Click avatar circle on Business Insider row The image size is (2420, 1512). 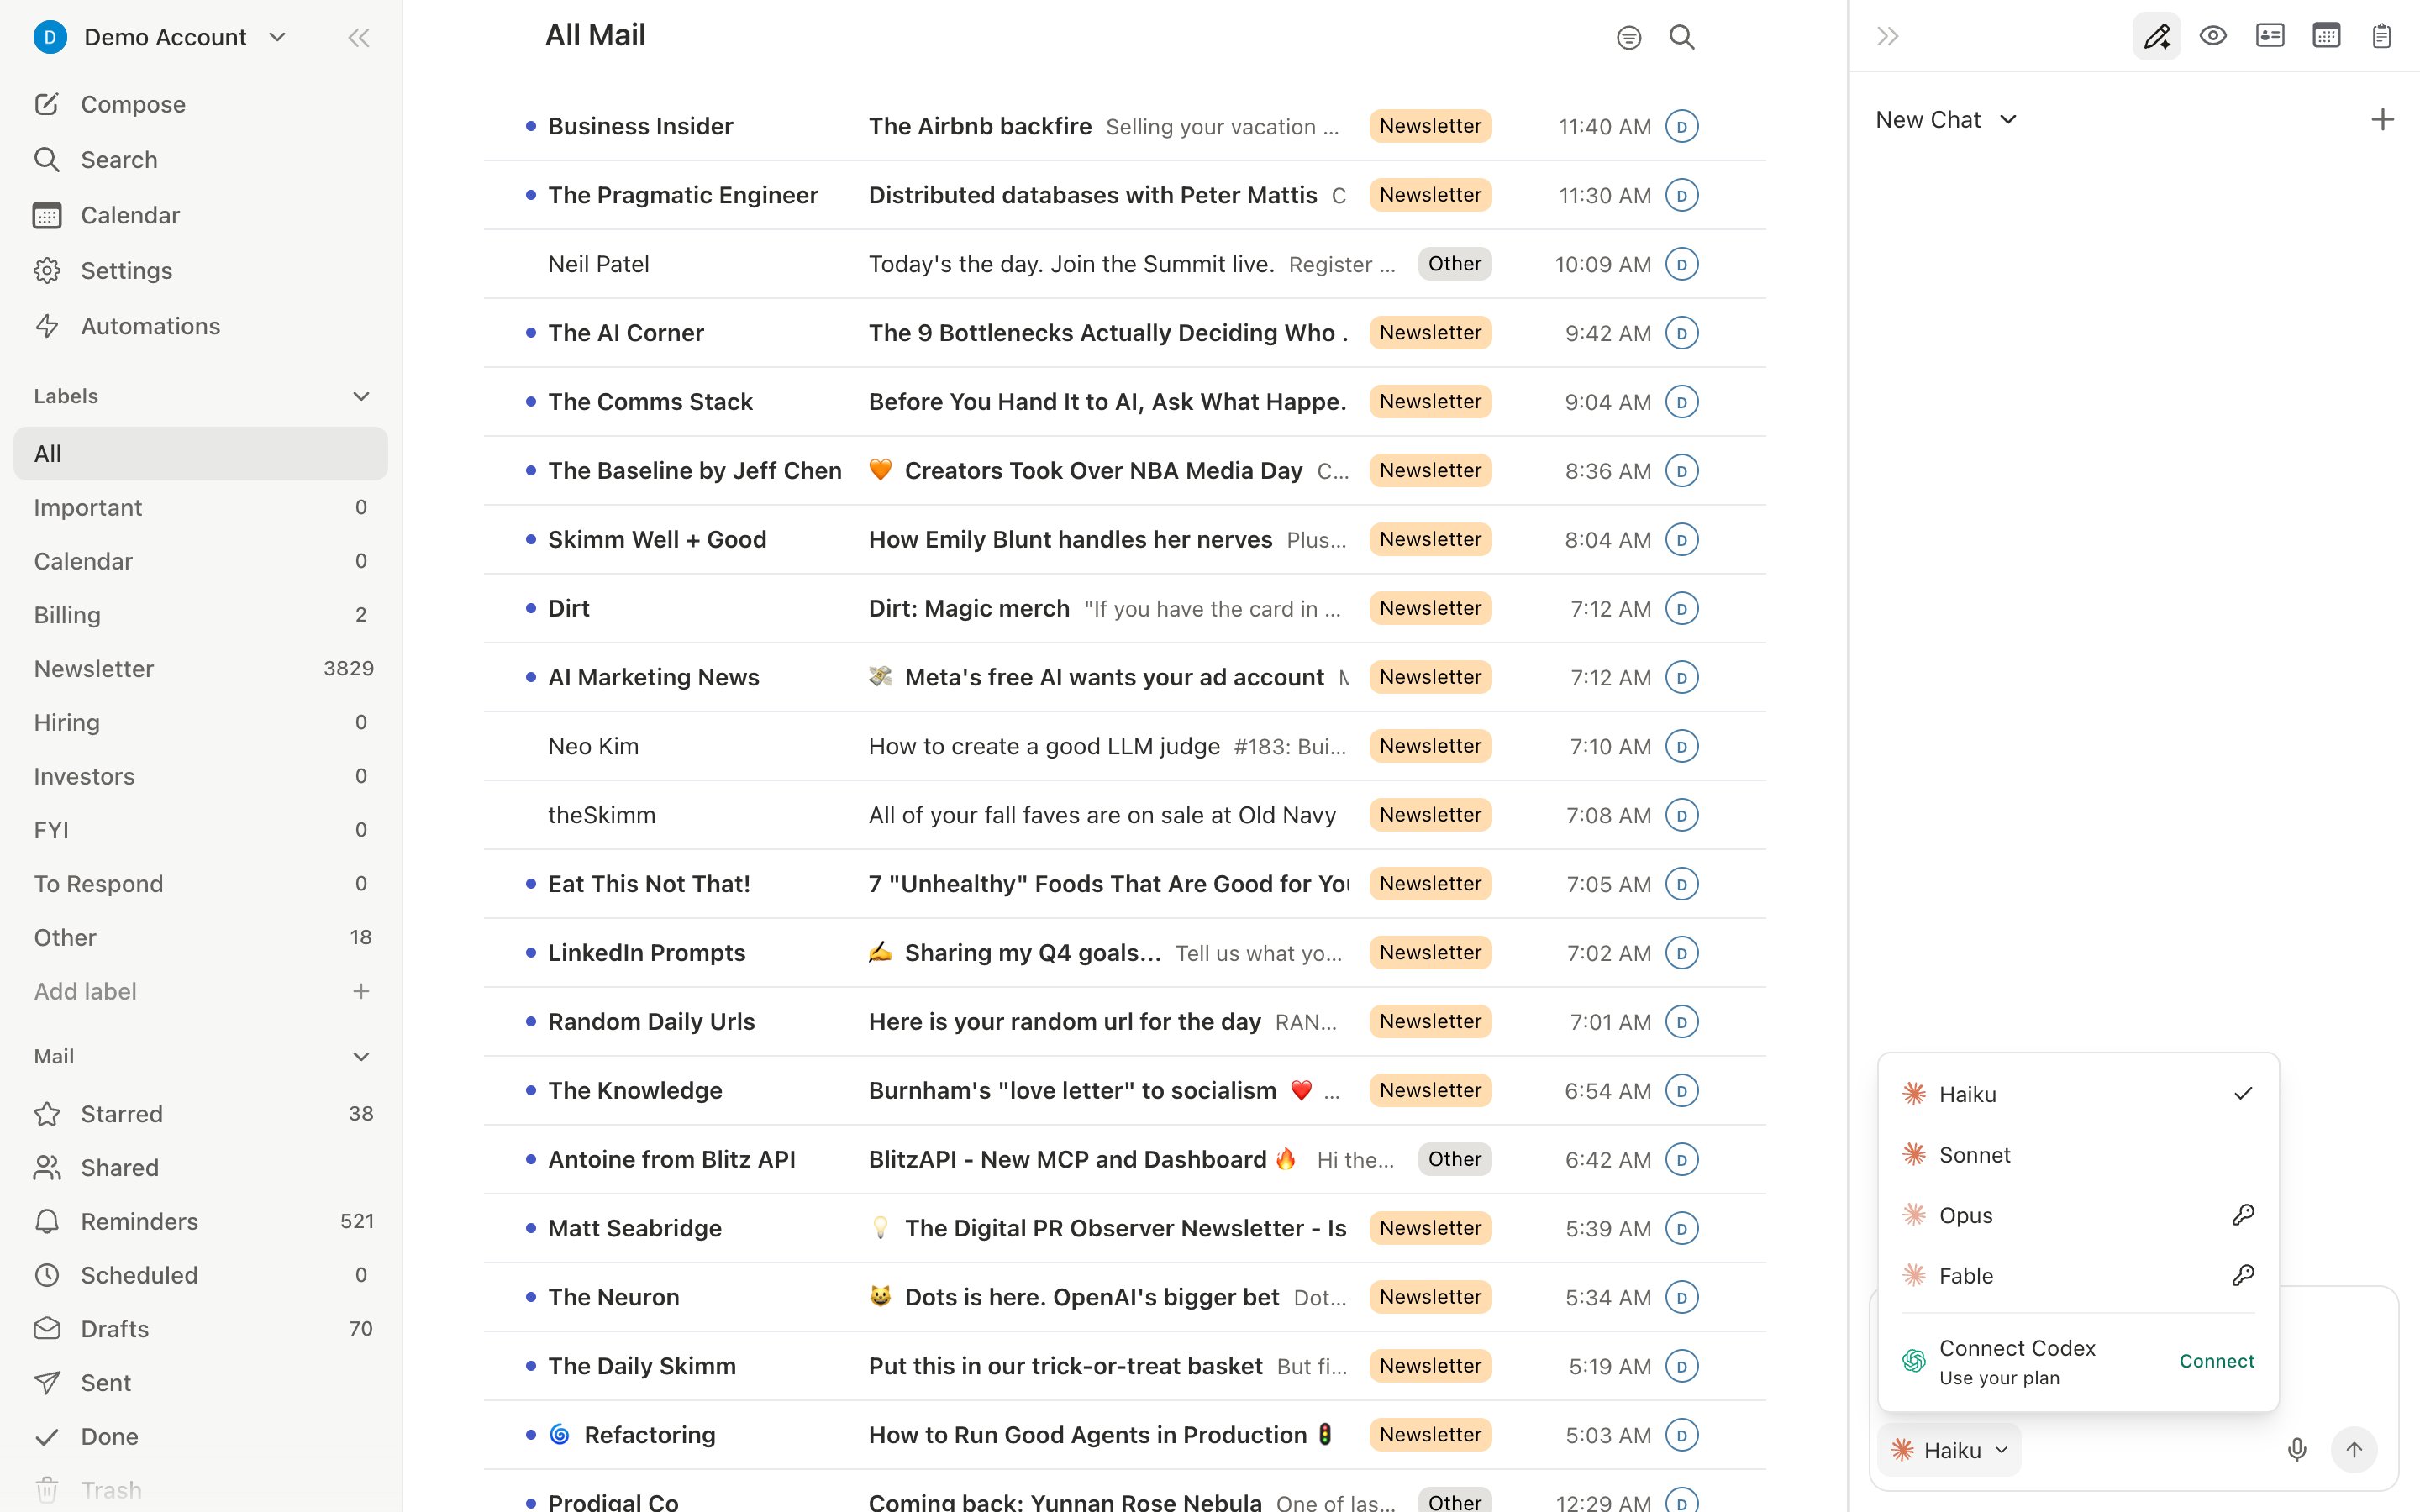1682,127
